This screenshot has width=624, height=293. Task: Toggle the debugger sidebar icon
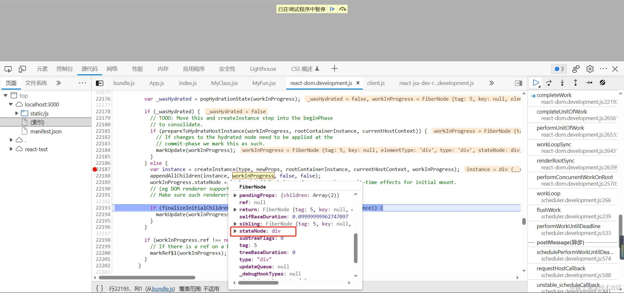[x=518, y=83]
